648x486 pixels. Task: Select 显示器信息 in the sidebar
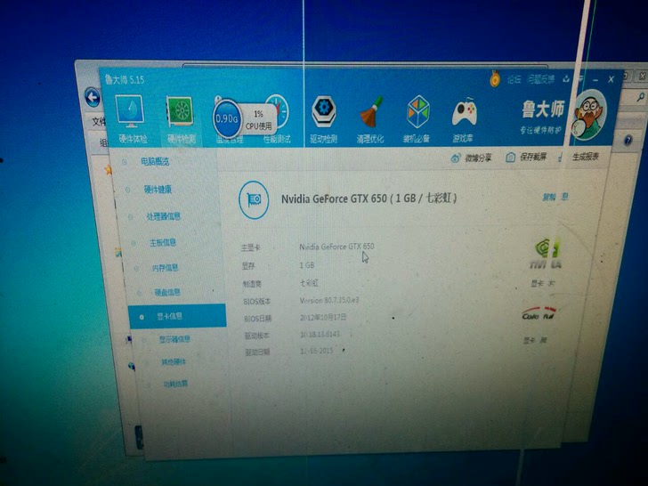[x=174, y=339]
